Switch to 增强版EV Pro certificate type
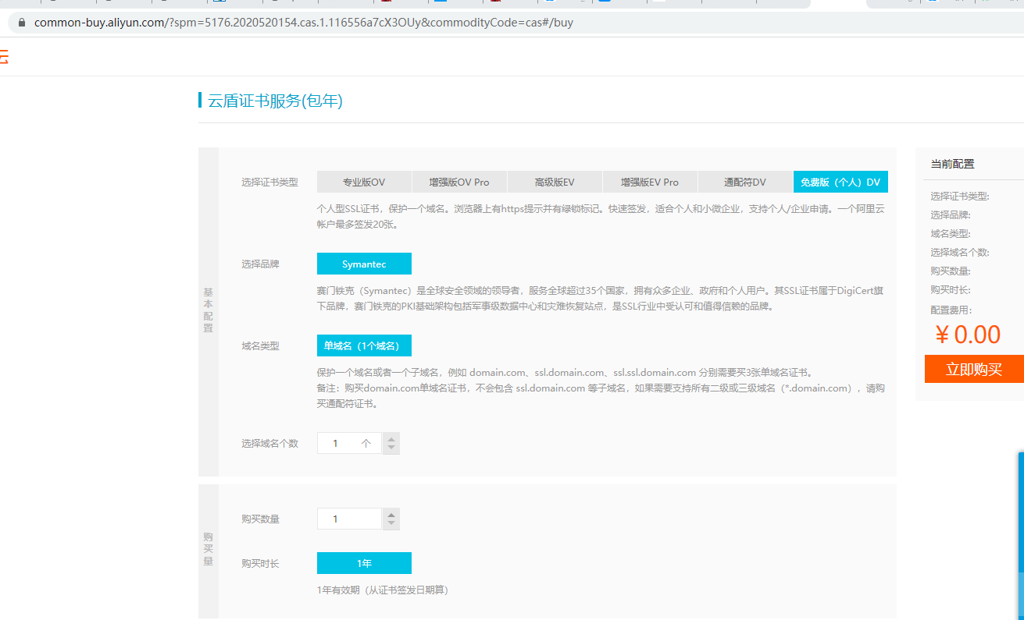 [x=650, y=182]
